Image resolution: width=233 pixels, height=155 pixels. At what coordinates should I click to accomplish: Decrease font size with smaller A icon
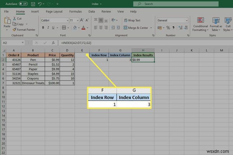click(87, 20)
